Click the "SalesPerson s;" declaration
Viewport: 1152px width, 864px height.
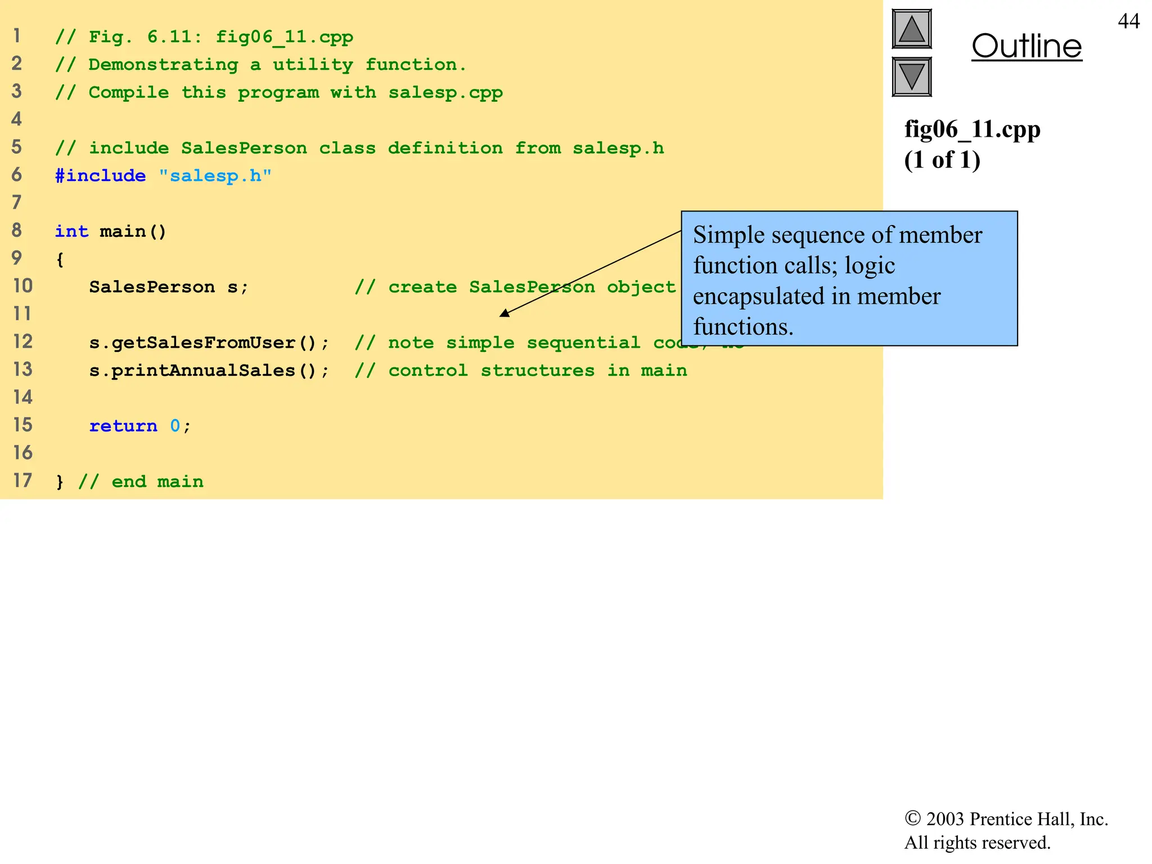169,287
